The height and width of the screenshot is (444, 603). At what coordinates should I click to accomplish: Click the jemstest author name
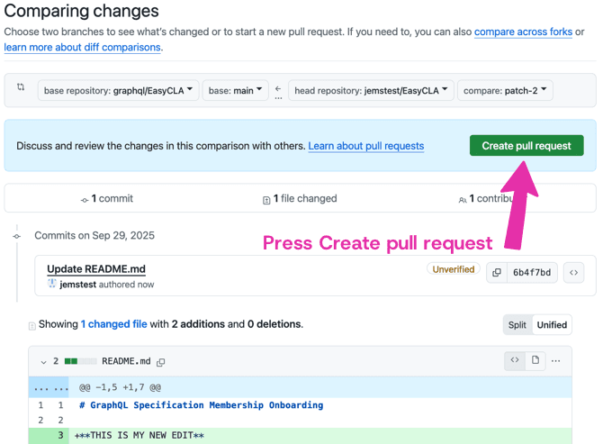[x=78, y=285]
